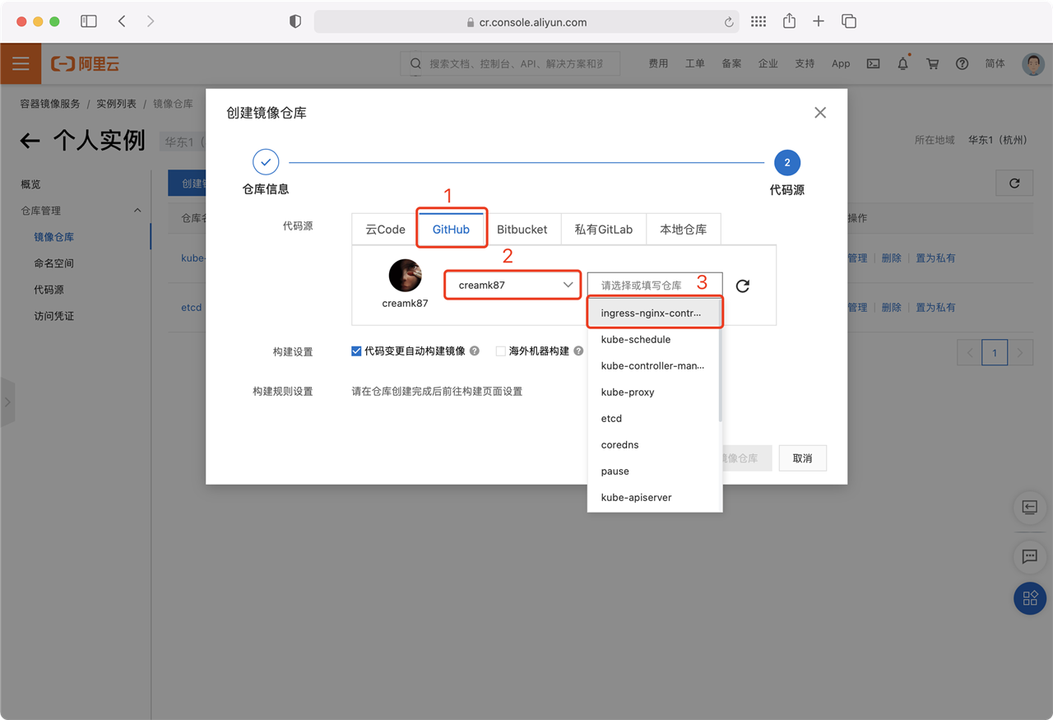
Task: Open 支持 in the top navigation
Action: point(805,63)
